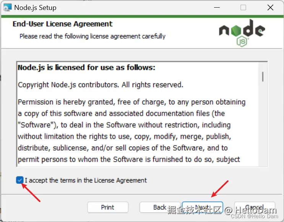Viewport: 284px width, 222px height.
Task: Click the "permit persons to whom" license line
Action: 129,160
